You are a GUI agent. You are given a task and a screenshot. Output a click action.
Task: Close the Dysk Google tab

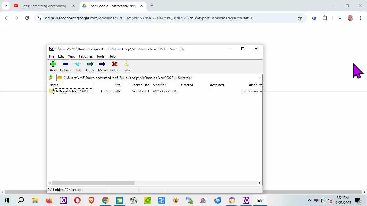(142, 6)
